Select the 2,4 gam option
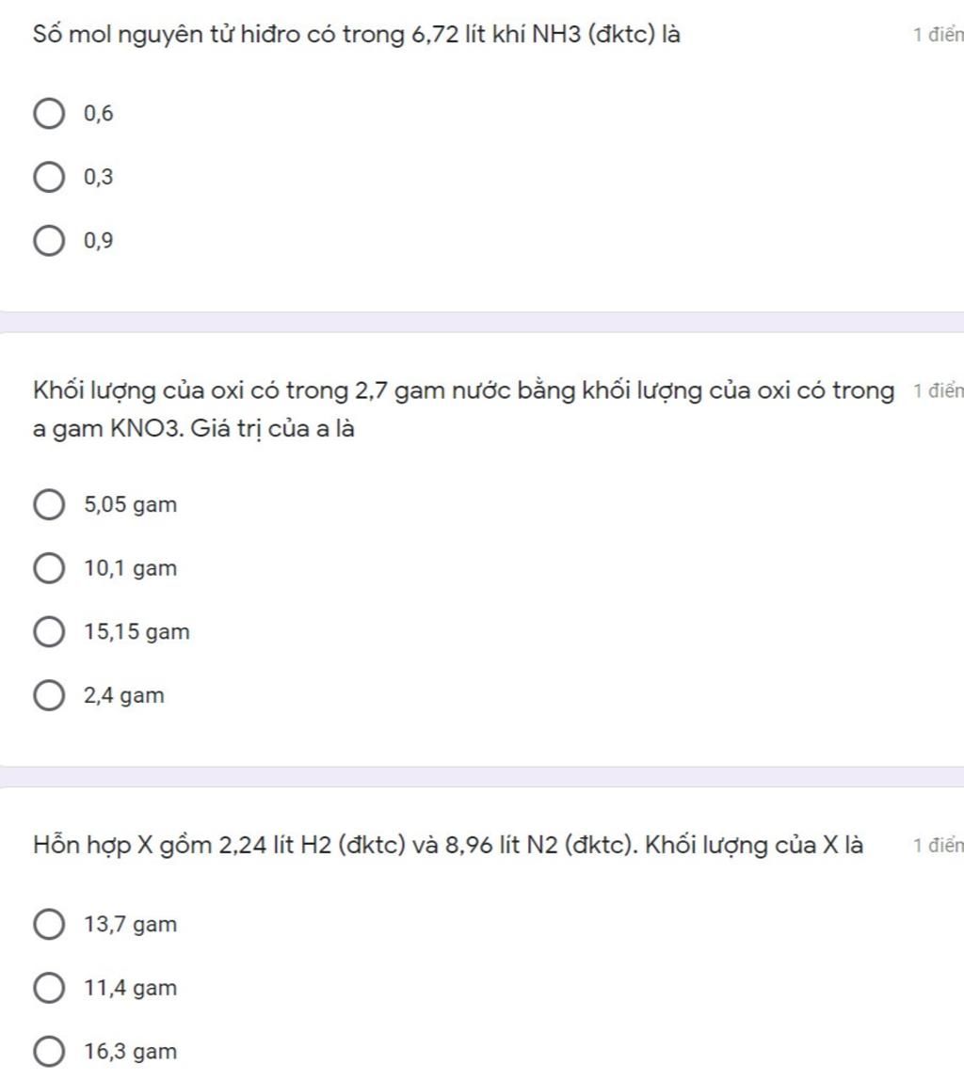Image resolution: width=964 pixels, height=1080 pixels. [x=49, y=695]
